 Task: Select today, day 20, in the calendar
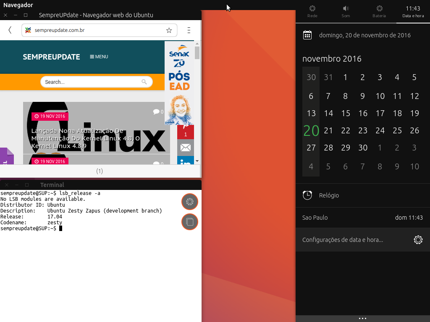point(311,131)
